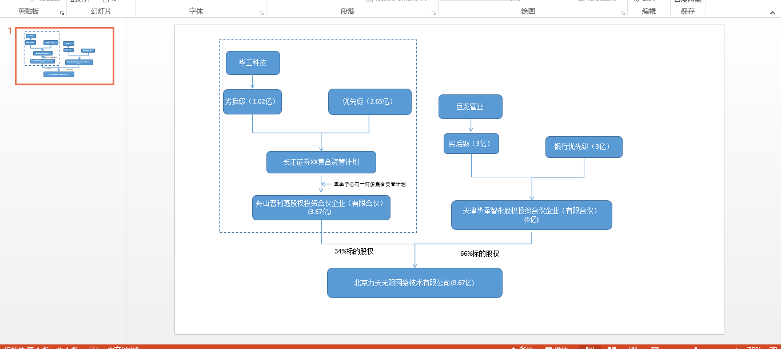This screenshot has height=349, width=781.
Task: Open the 绘图 group dialog launcher
Action: coord(623,12)
